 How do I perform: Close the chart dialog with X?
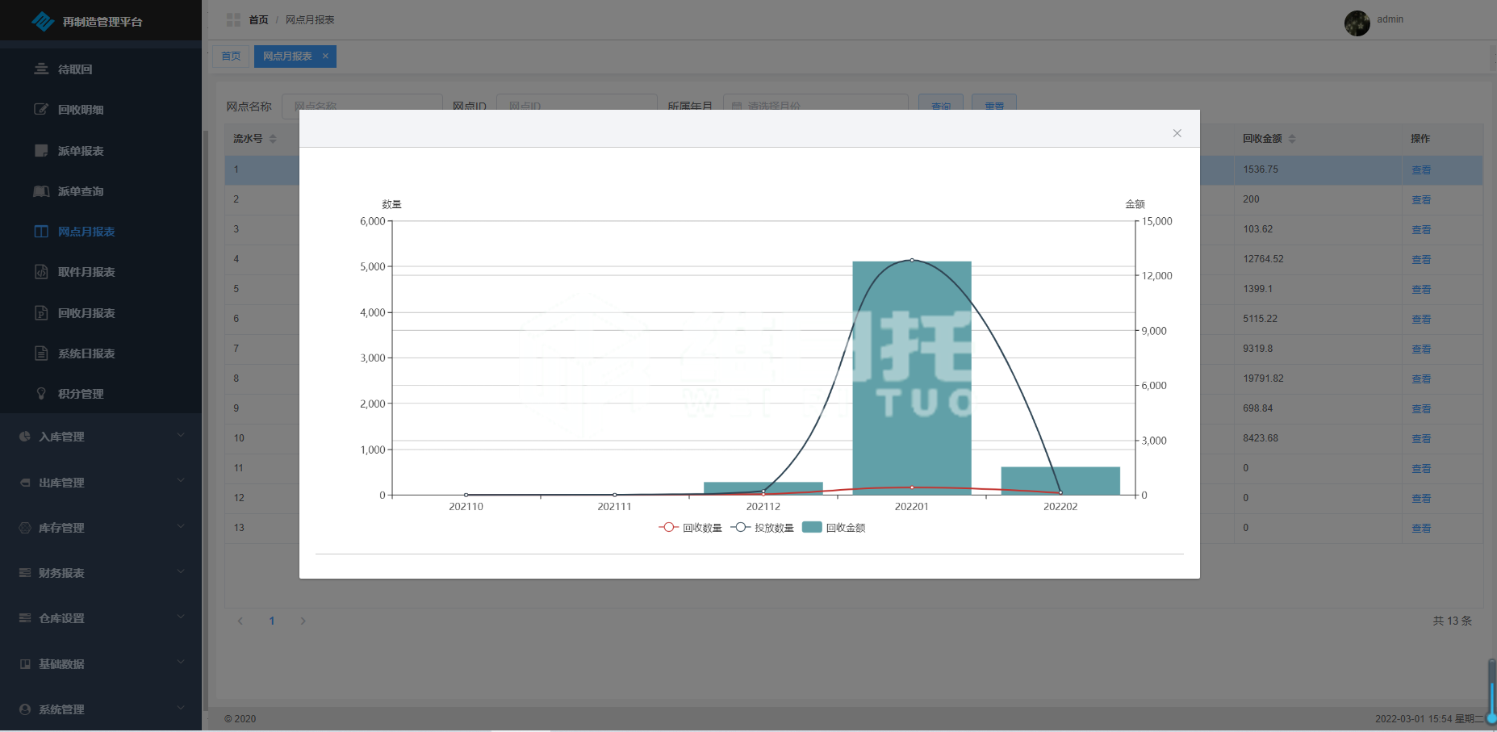tap(1177, 133)
